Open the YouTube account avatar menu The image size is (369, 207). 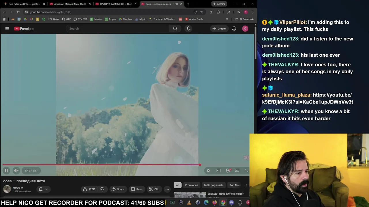pyautogui.click(x=245, y=28)
